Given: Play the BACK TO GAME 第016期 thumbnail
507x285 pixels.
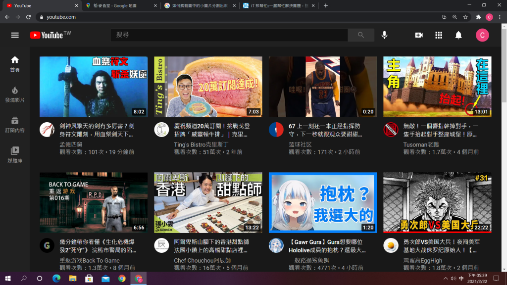Looking at the screenshot, I should pyautogui.click(x=94, y=202).
